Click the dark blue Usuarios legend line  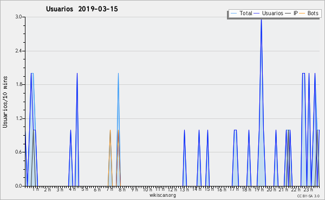257,13
